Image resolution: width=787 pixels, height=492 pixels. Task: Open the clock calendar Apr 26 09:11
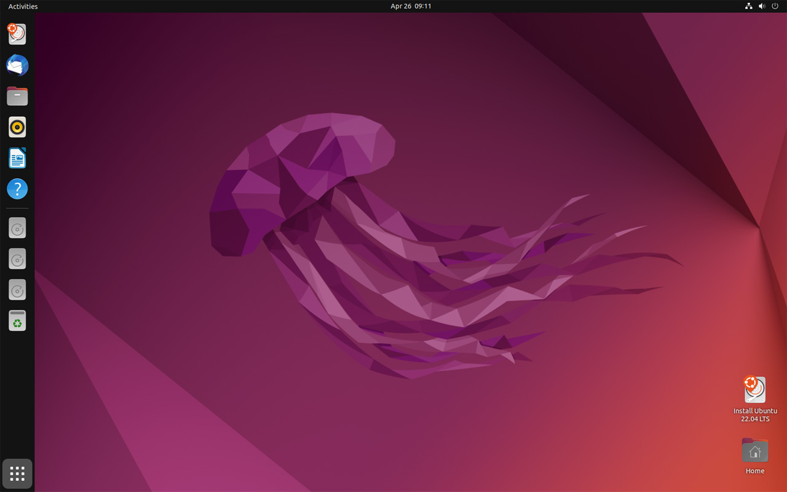[x=411, y=6]
